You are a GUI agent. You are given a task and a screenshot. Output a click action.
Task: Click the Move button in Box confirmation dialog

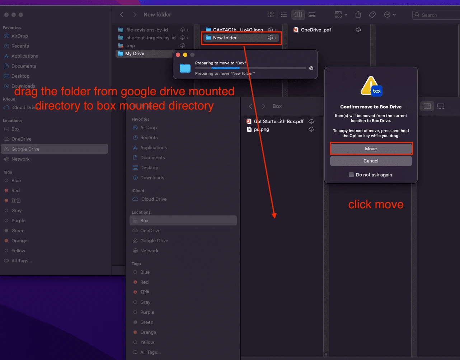tap(371, 149)
